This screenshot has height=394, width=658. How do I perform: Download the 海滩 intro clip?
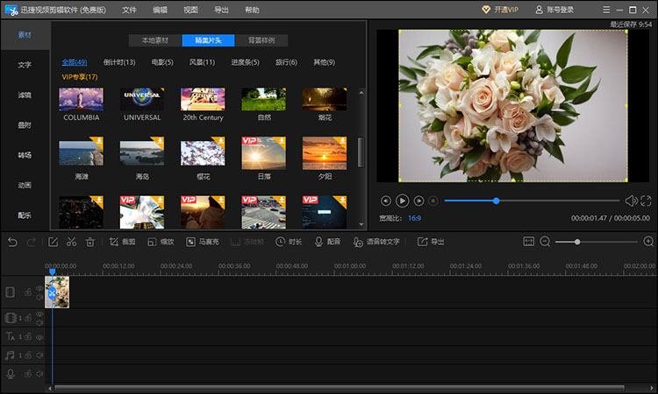click(98, 141)
